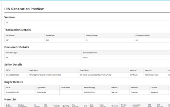Click the 'Document Details' heading

[x=17, y=47]
